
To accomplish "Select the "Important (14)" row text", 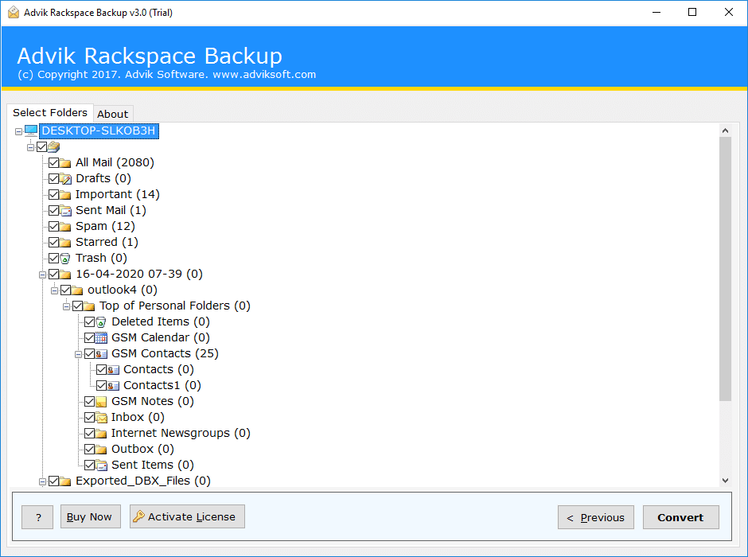I will pyautogui.click(x=117, y=195).
